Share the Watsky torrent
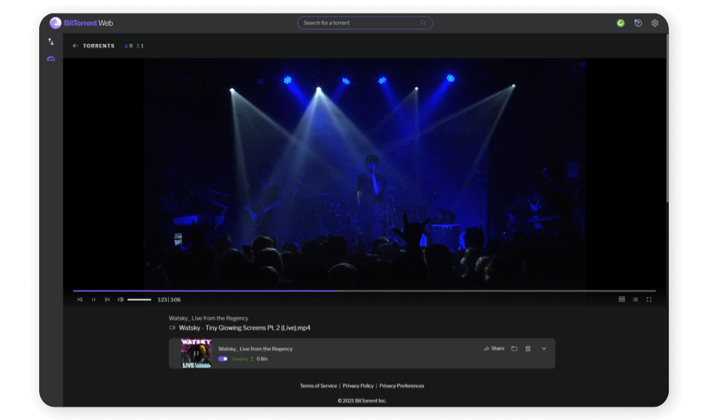Screen dimensions: 708x420 [x=494, y=349]
